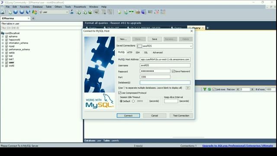Click the root@localhost server icon in tree

[x=3, y=33]
